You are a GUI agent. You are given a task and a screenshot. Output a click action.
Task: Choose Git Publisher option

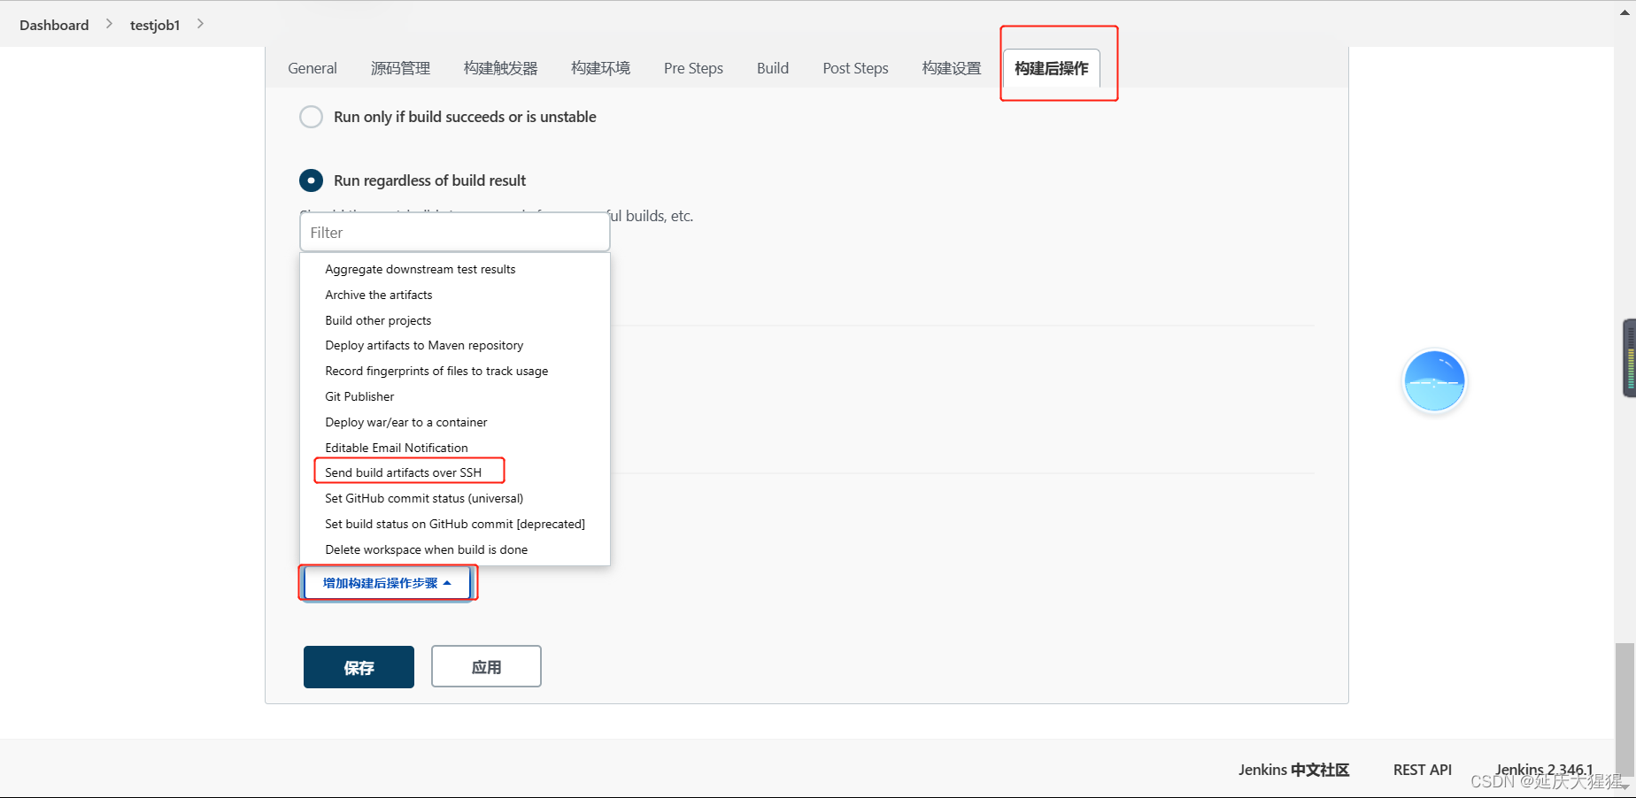(359, 396)
